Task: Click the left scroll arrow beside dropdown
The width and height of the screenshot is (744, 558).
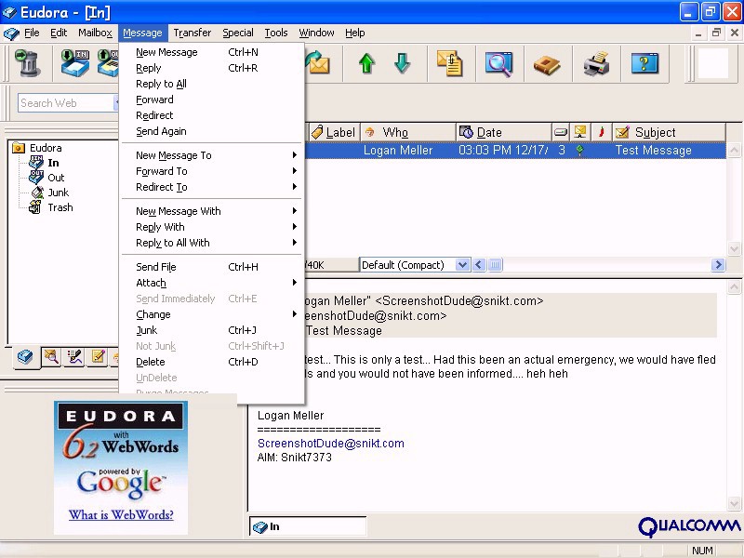Action: pos(479,265)
